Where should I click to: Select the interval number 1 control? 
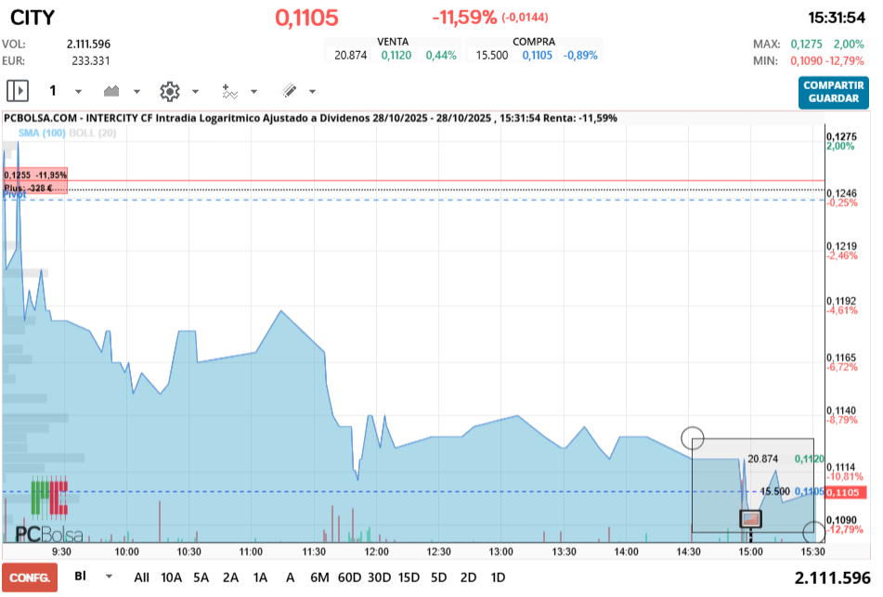(54, 90)
